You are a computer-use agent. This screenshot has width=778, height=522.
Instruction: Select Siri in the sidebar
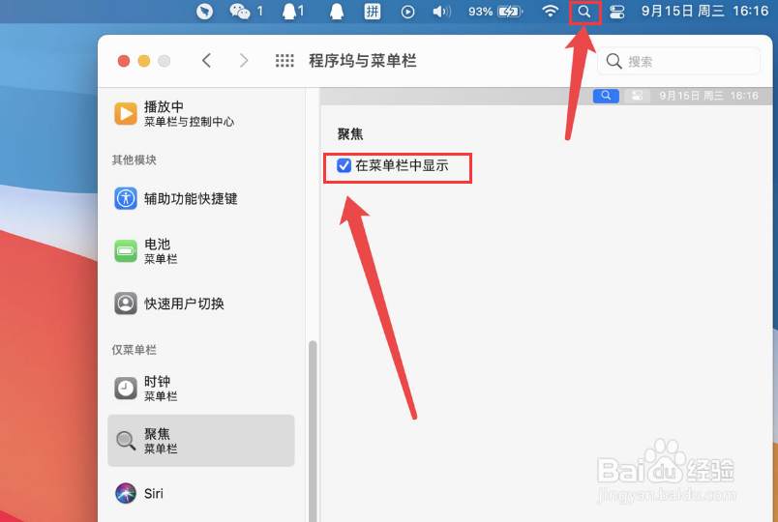point(201,493)
